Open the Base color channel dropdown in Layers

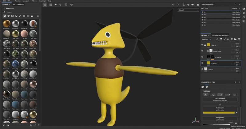[206, 39]
